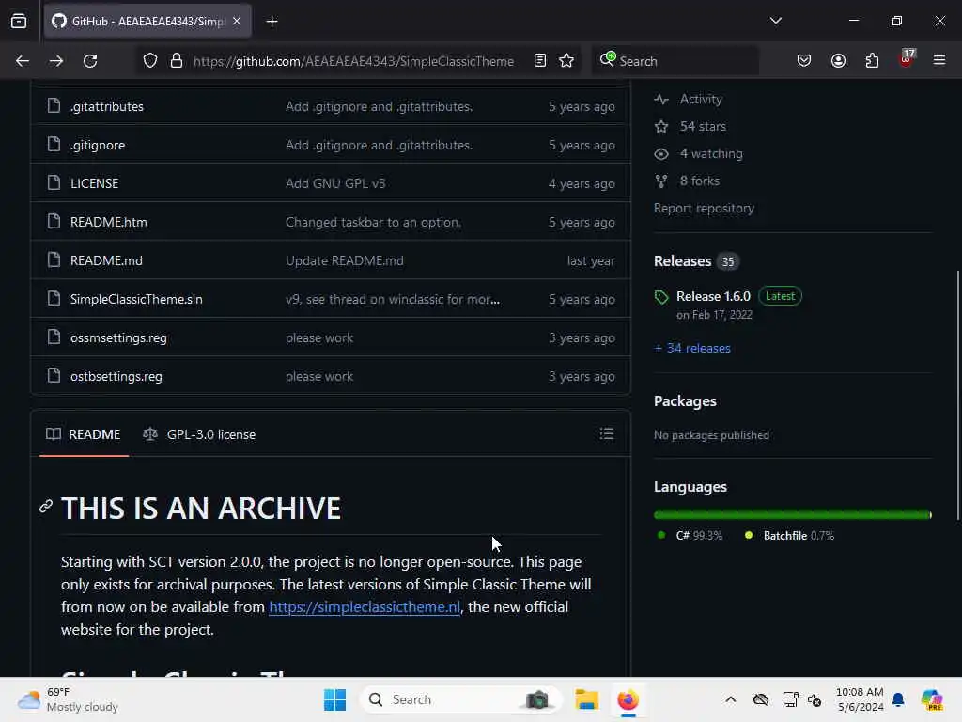Viewport: 962px width, 722px height.
Task: Open the Packages heading link
Action: tap(685, 400)
